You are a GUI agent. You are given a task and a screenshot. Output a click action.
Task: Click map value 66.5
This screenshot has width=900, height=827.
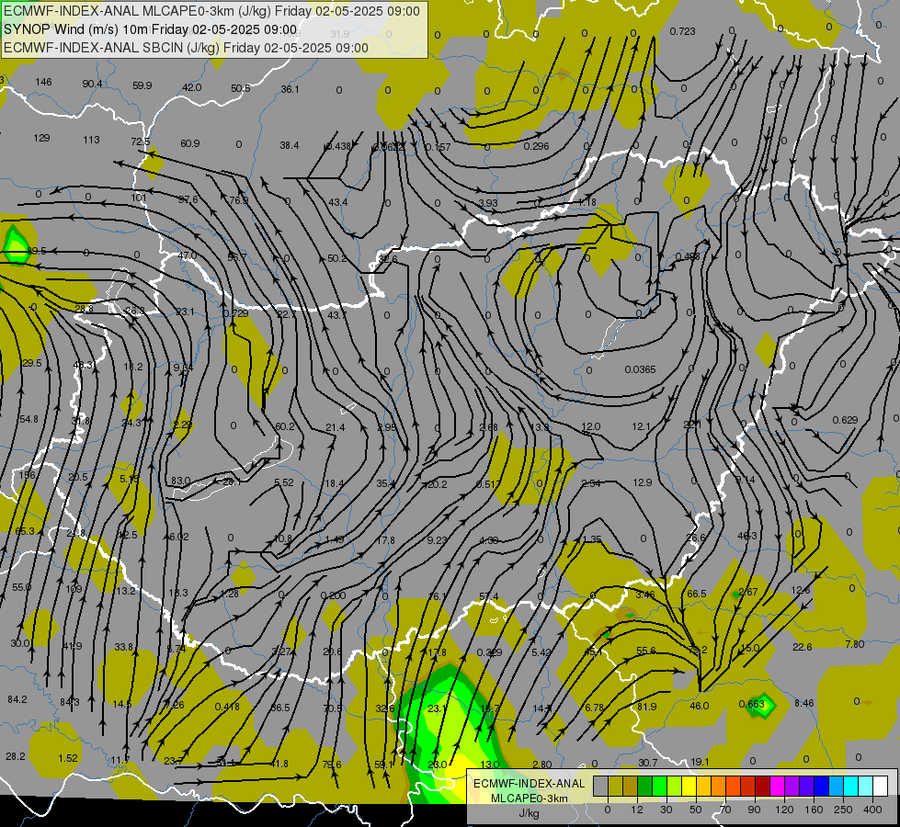(696, 594)
